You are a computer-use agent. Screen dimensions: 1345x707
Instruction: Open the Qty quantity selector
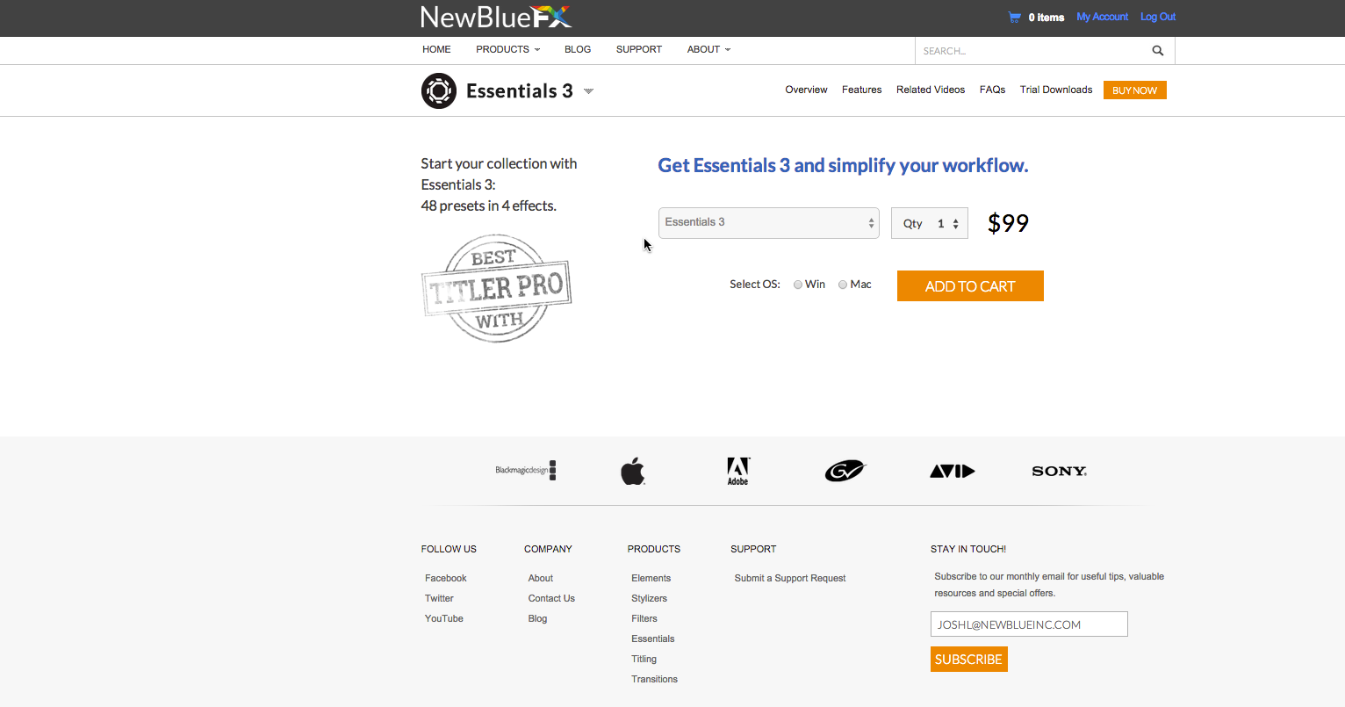click(x=930, y=223)
